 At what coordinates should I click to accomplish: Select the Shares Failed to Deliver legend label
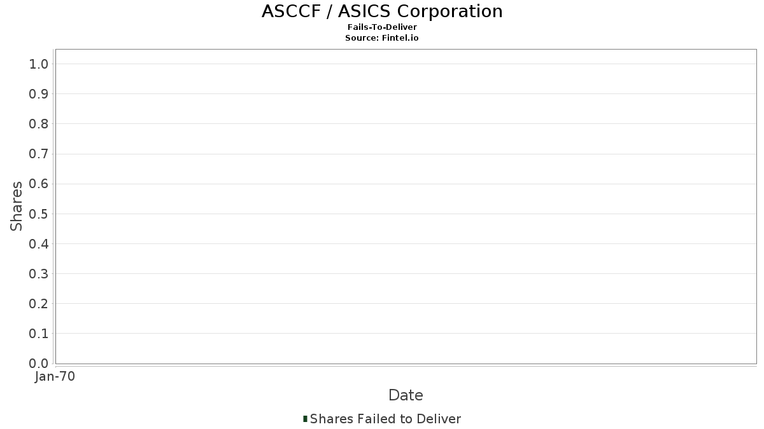pyautogui.click(x=385, y=419)
